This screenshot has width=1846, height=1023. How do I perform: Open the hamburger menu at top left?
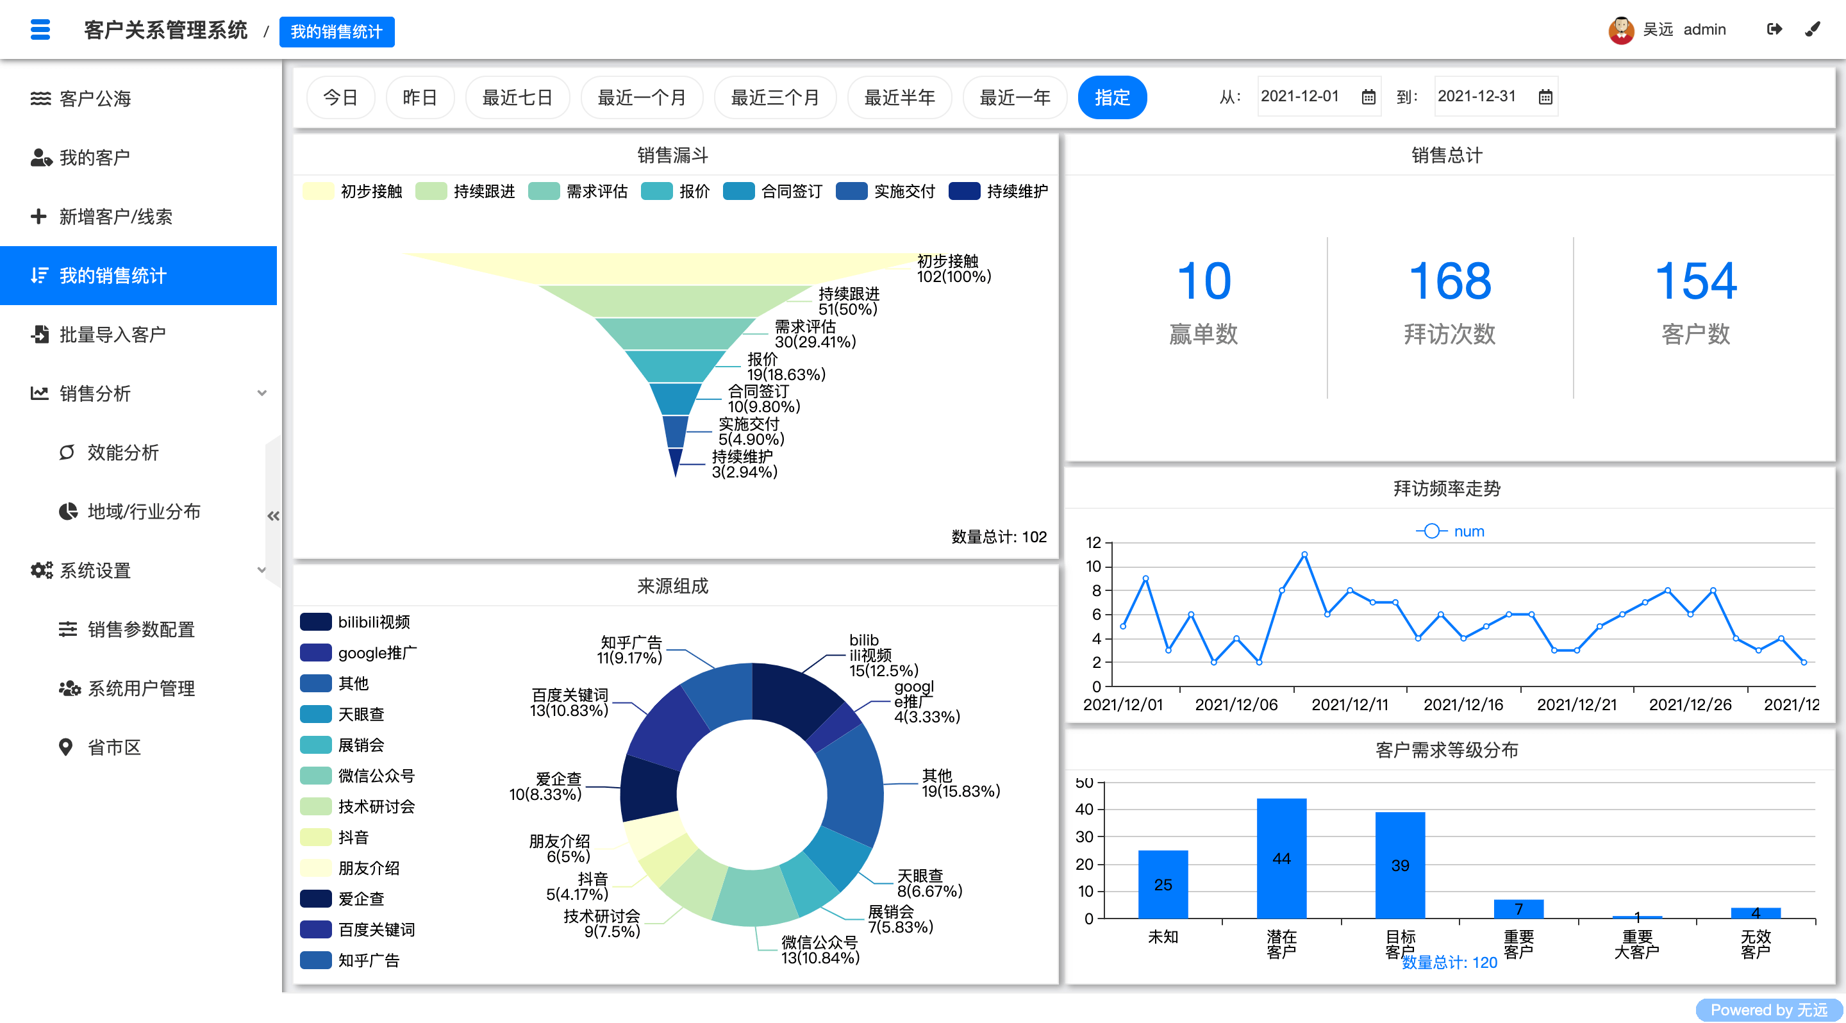point(40,29)
